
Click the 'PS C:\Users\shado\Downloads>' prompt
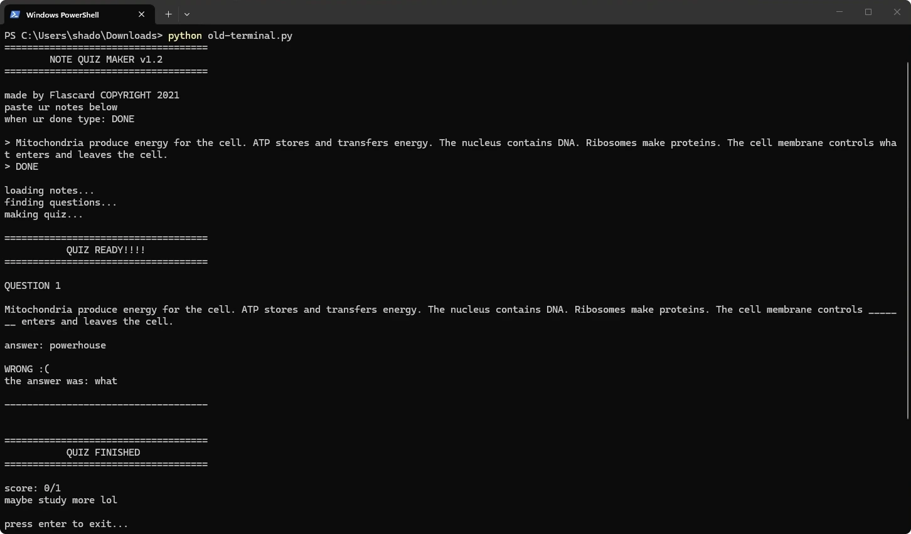click(x=83, y=36)
